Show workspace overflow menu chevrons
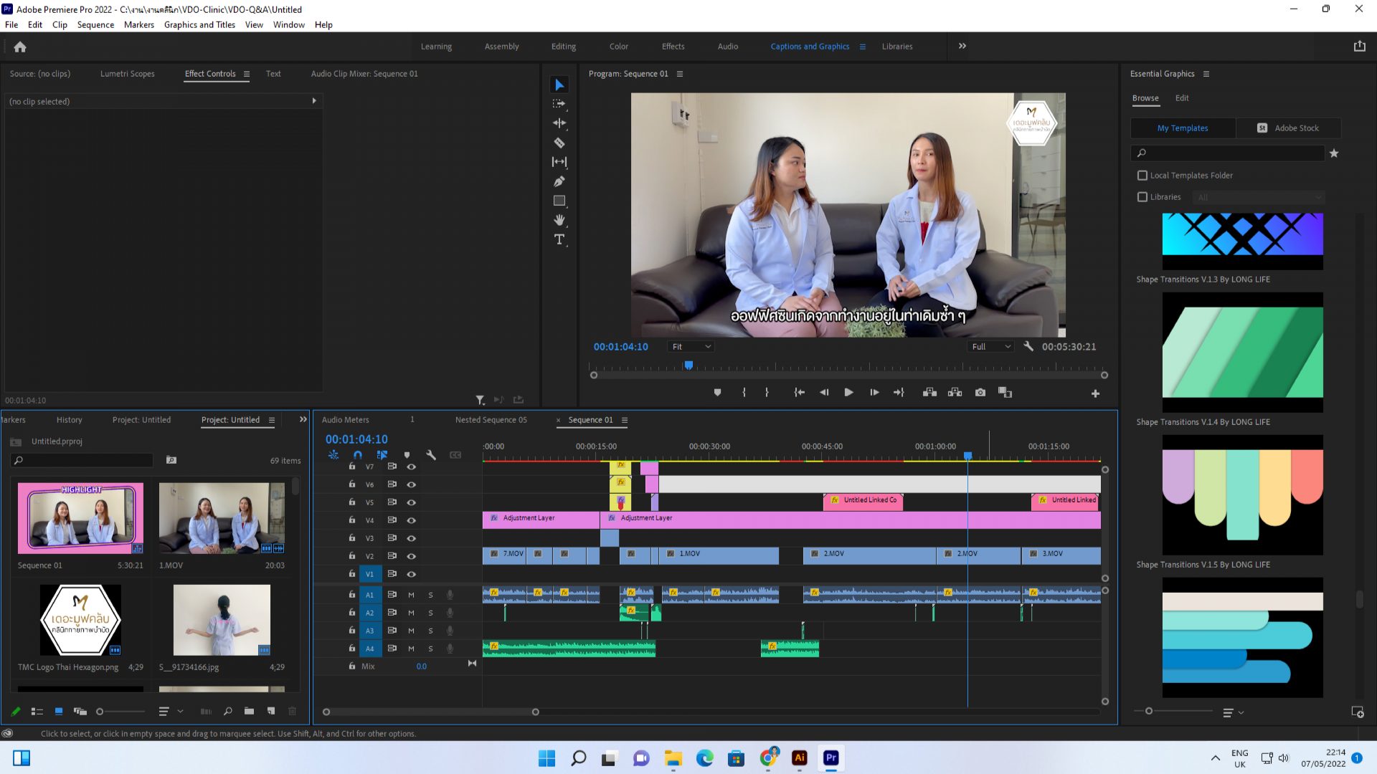This screenshot has height=774, width=1377. (x=962, y=46)
